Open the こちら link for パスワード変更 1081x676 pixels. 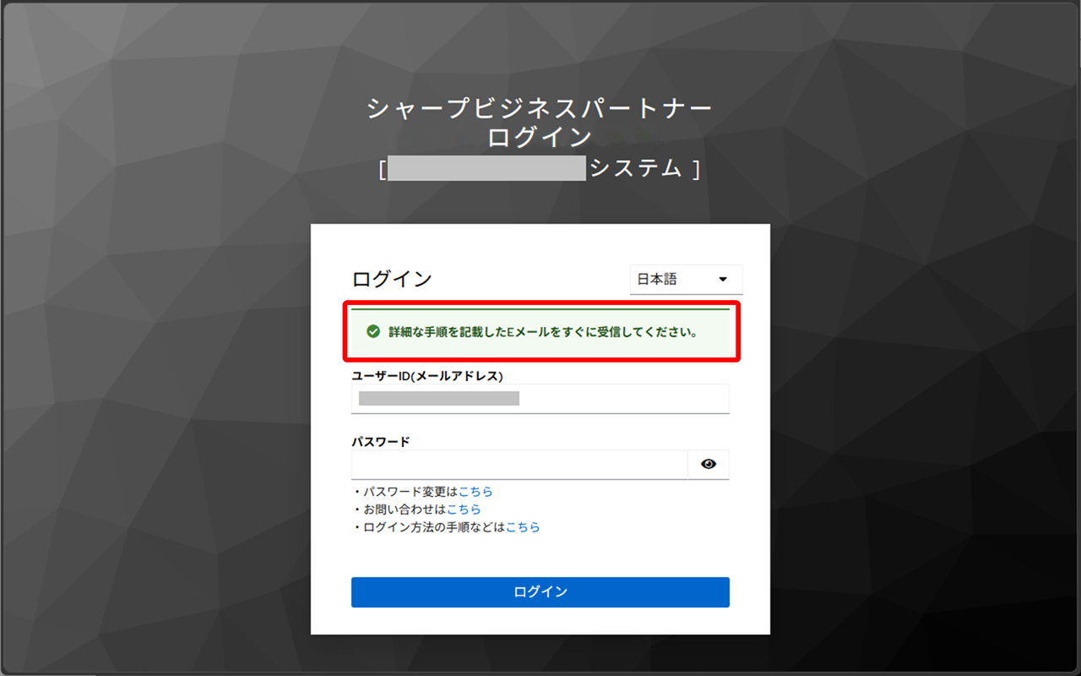(x=475, y=492)
